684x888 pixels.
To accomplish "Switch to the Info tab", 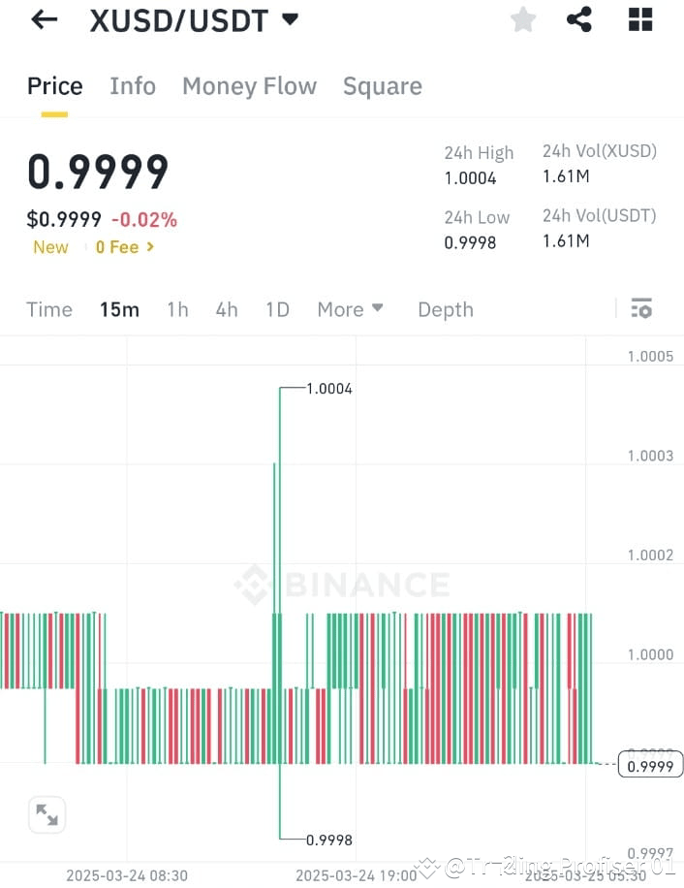I will 133,86.
